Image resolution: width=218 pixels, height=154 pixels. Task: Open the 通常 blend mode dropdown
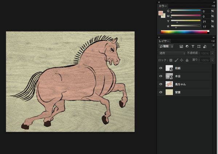click(171, 53)
